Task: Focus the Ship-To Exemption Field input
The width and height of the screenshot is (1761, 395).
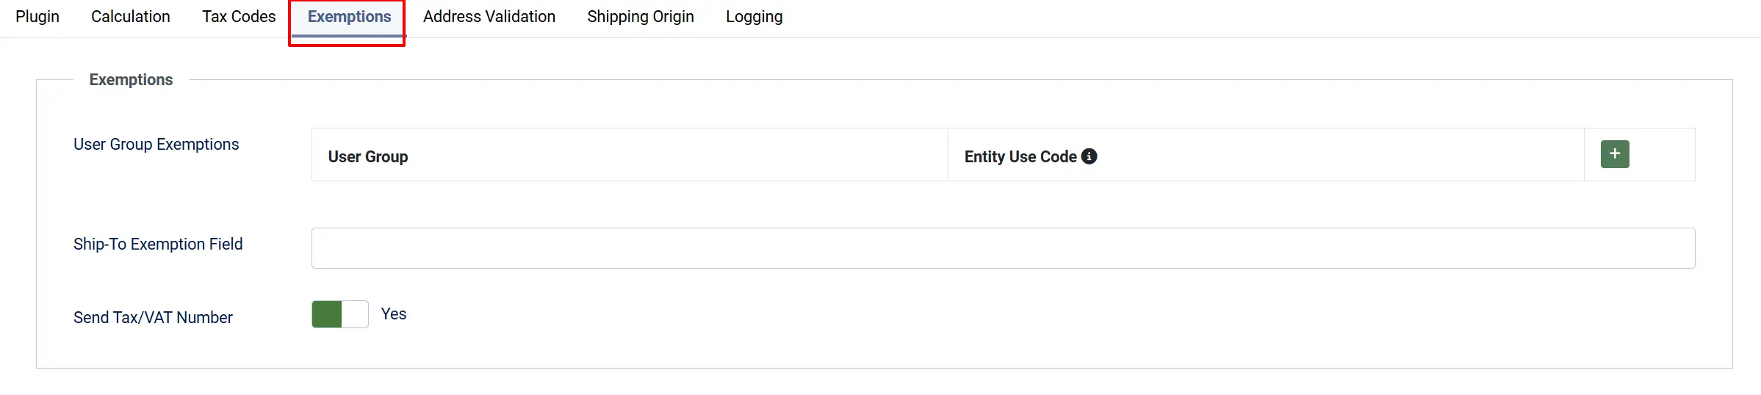Action: [1003, 248]
